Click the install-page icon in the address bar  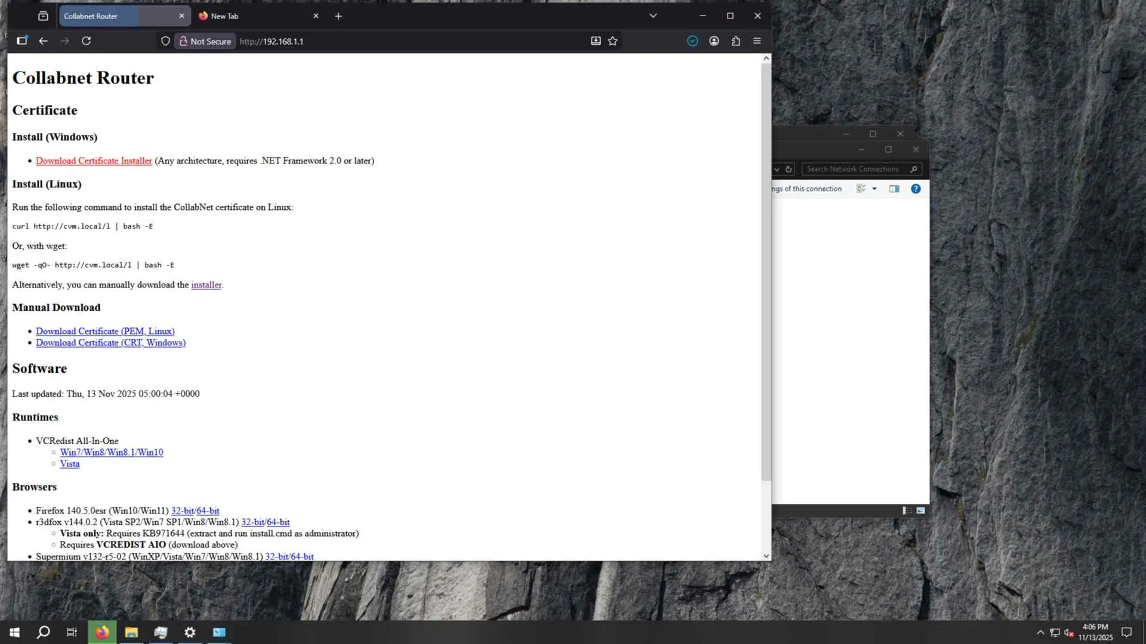tap(596, 41)
